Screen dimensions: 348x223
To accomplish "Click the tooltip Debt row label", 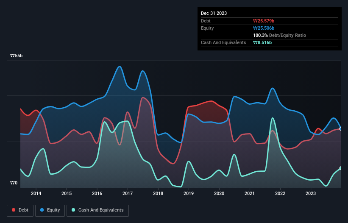I will 206,21.
